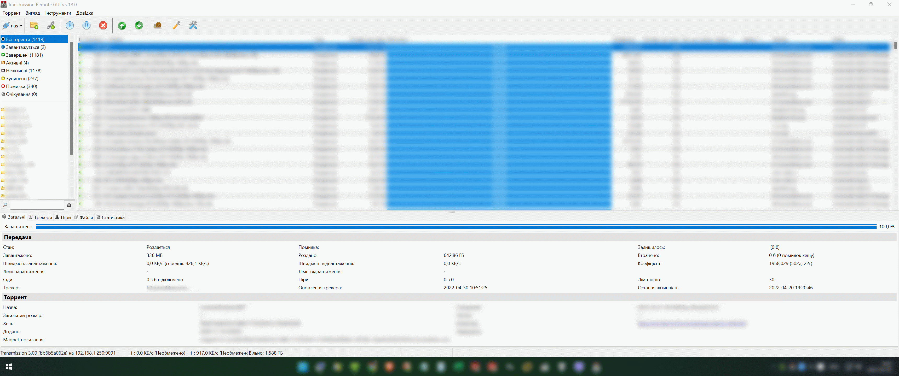This screenshot has width=899, height=376.
Task: Add a torrent from a link
Action: 51,26
